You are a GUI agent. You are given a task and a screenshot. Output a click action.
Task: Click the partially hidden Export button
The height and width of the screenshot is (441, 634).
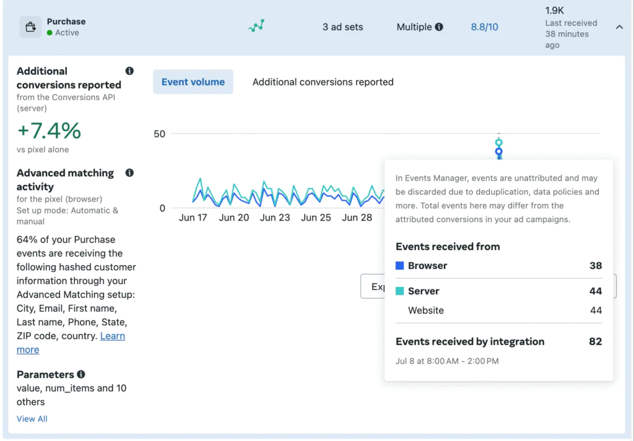pyautogui.click(x=373, y=286)
